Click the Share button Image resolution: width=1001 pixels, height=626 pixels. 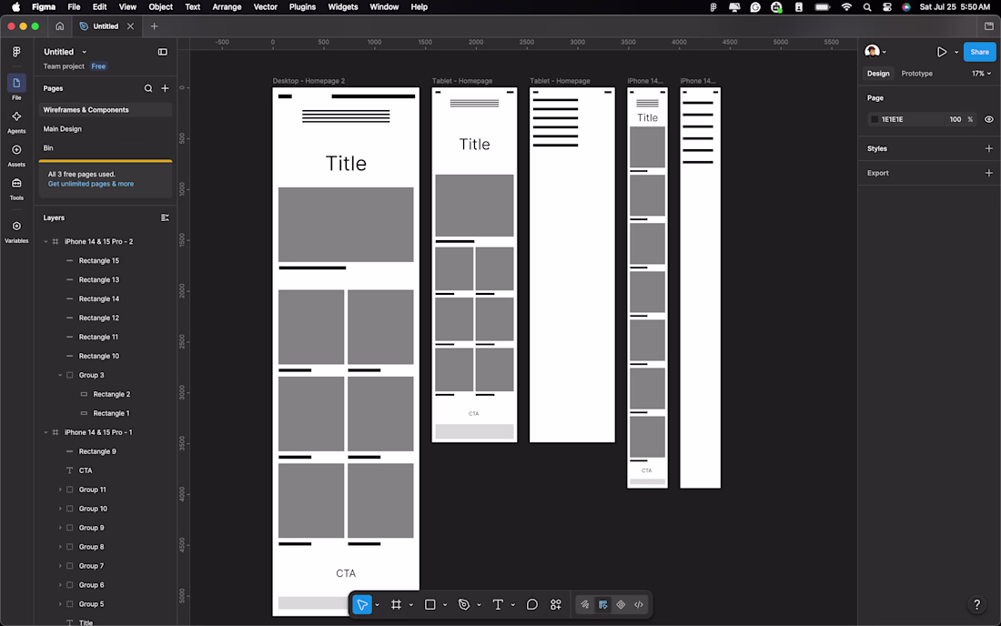coord(979,52)
